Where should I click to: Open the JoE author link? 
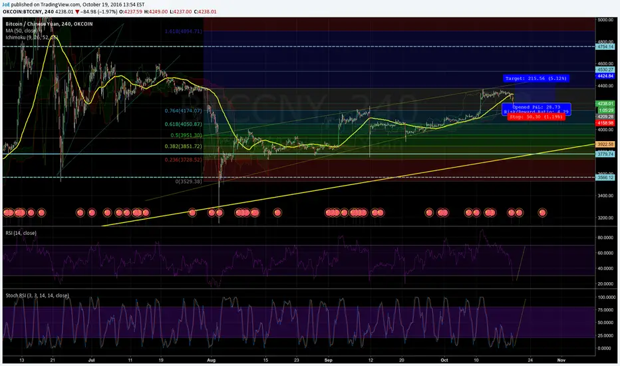(6, 5)
